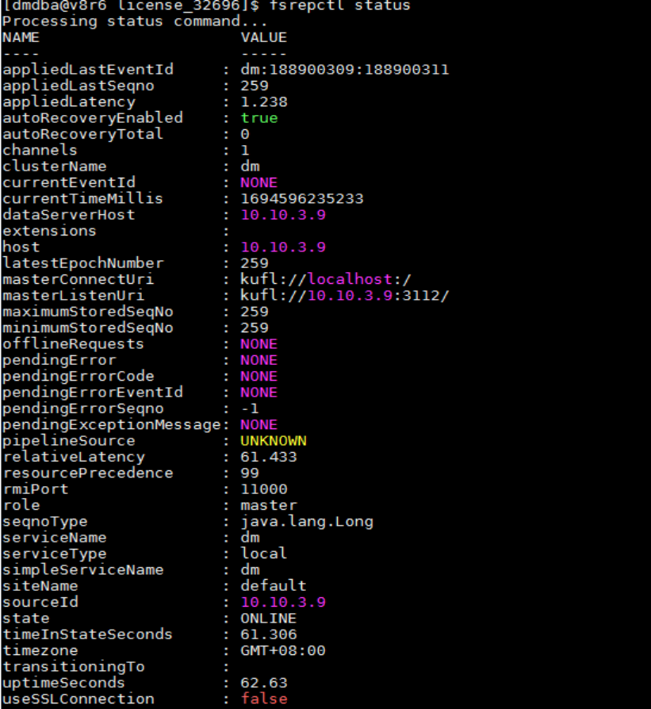This screenshot has width=651, height=709.
Task: Click the yellow UNKNOWN pipelineSource value
Action: pos(274,441)
